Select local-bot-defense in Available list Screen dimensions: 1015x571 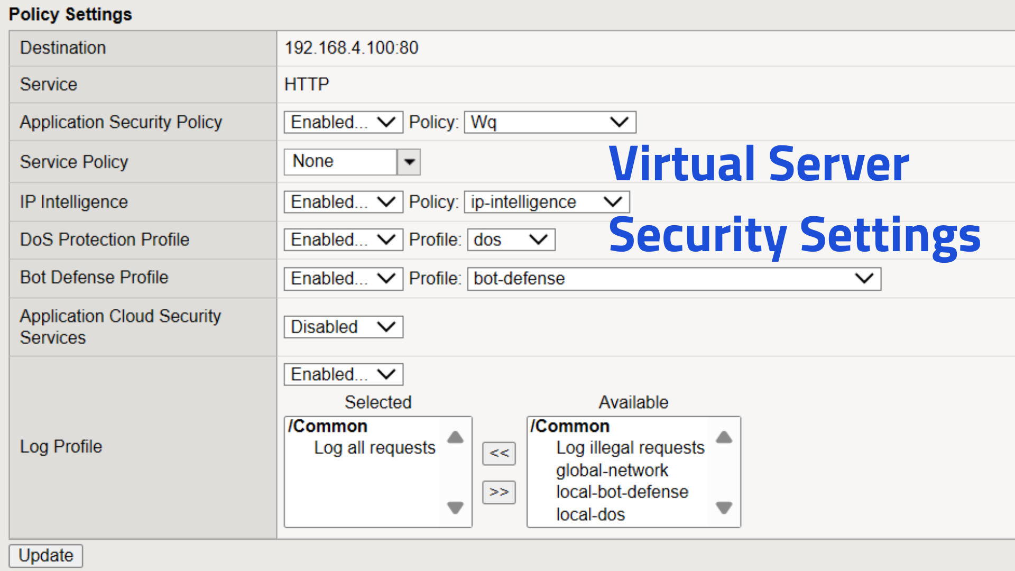point(622,492)
